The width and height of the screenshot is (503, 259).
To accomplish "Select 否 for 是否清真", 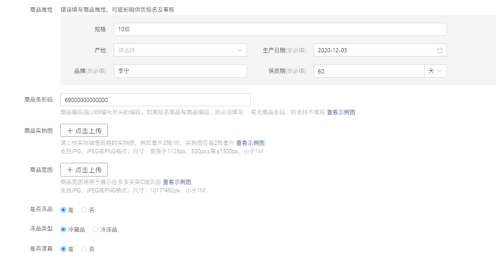I will click(x=84, y=248).
